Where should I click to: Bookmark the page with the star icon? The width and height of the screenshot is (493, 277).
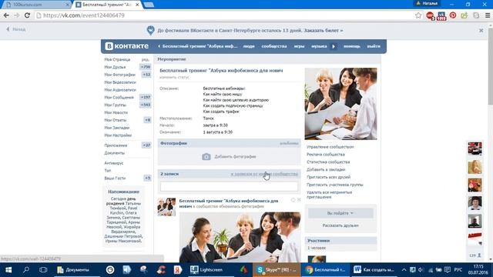pos(418,15)
